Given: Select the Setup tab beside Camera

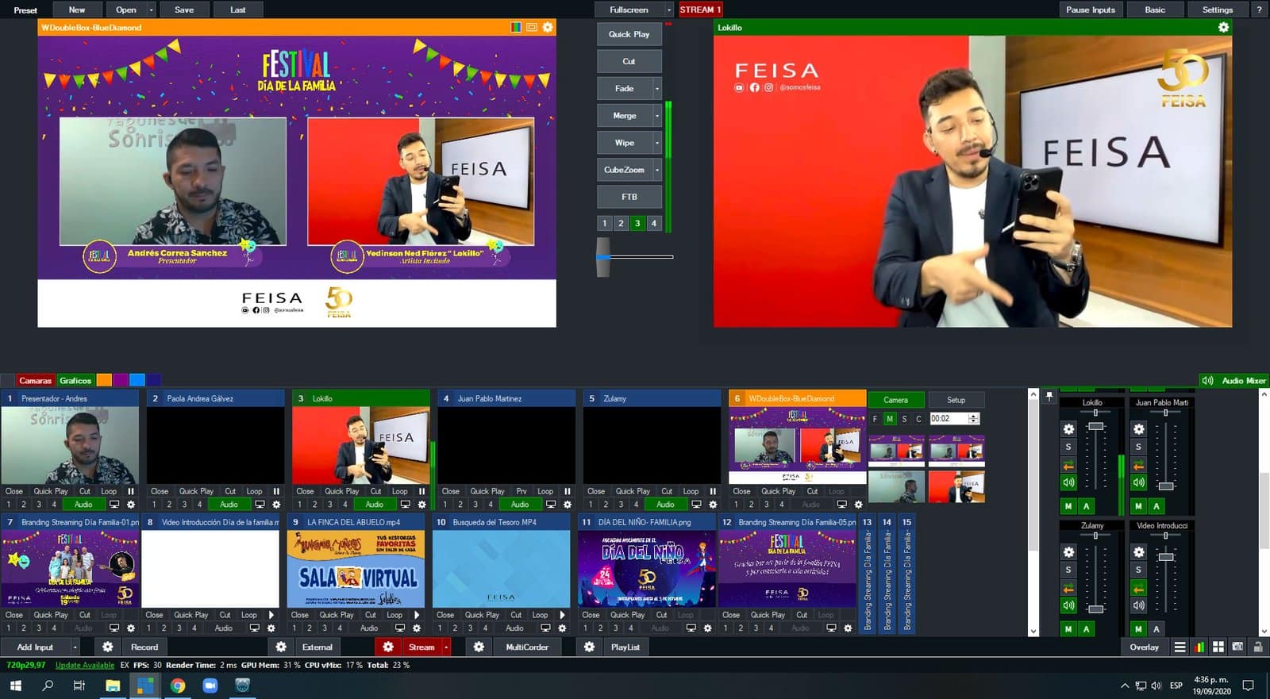Looking at the screenshot, I should pyautogui.click(x=956, y=400).
